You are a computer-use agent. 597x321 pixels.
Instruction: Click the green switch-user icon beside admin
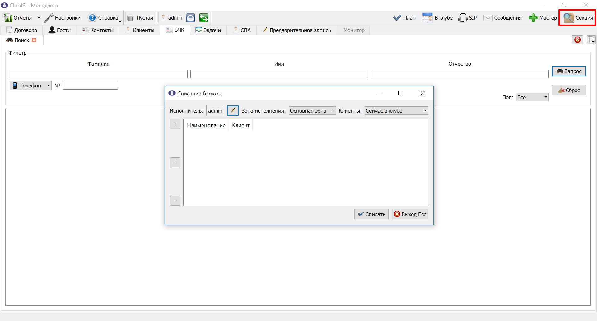point(204,18)
